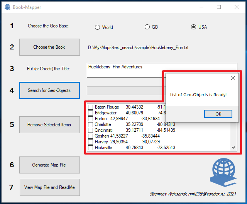Enable the Cincinnati checkbox
The width and height of the screenshot is (247, 204).
(x=90, y=130)
